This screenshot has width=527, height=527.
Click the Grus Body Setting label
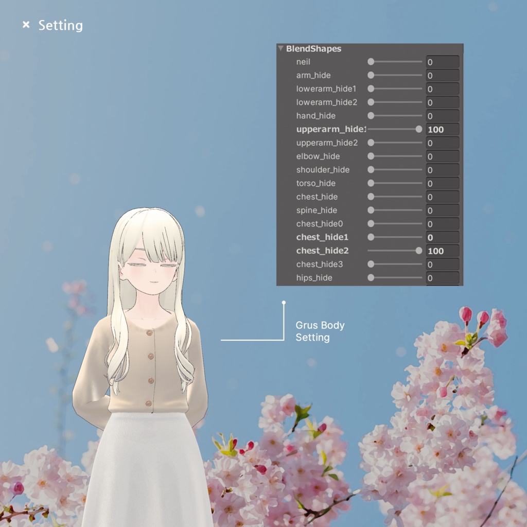pos(319,331)
